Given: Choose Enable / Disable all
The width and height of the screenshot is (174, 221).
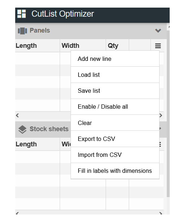Looking at the screenshot, I should tap(115, 107).
